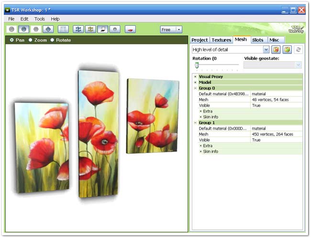The image size is (311, 238).
Task: Click the export mesh icon
Action: coord(287,50)
